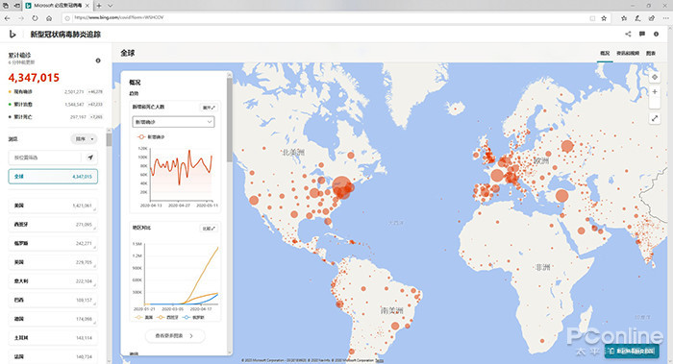Click the Bing logo in page header
This screenshot has width=673, height=364.
(12, 34)
